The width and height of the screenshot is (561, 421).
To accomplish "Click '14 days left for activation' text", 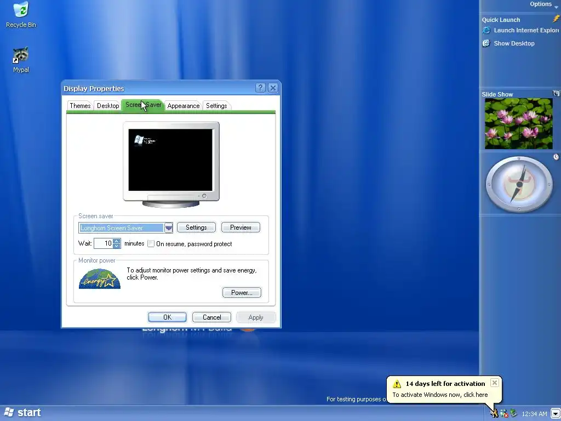I will [445, 383].
